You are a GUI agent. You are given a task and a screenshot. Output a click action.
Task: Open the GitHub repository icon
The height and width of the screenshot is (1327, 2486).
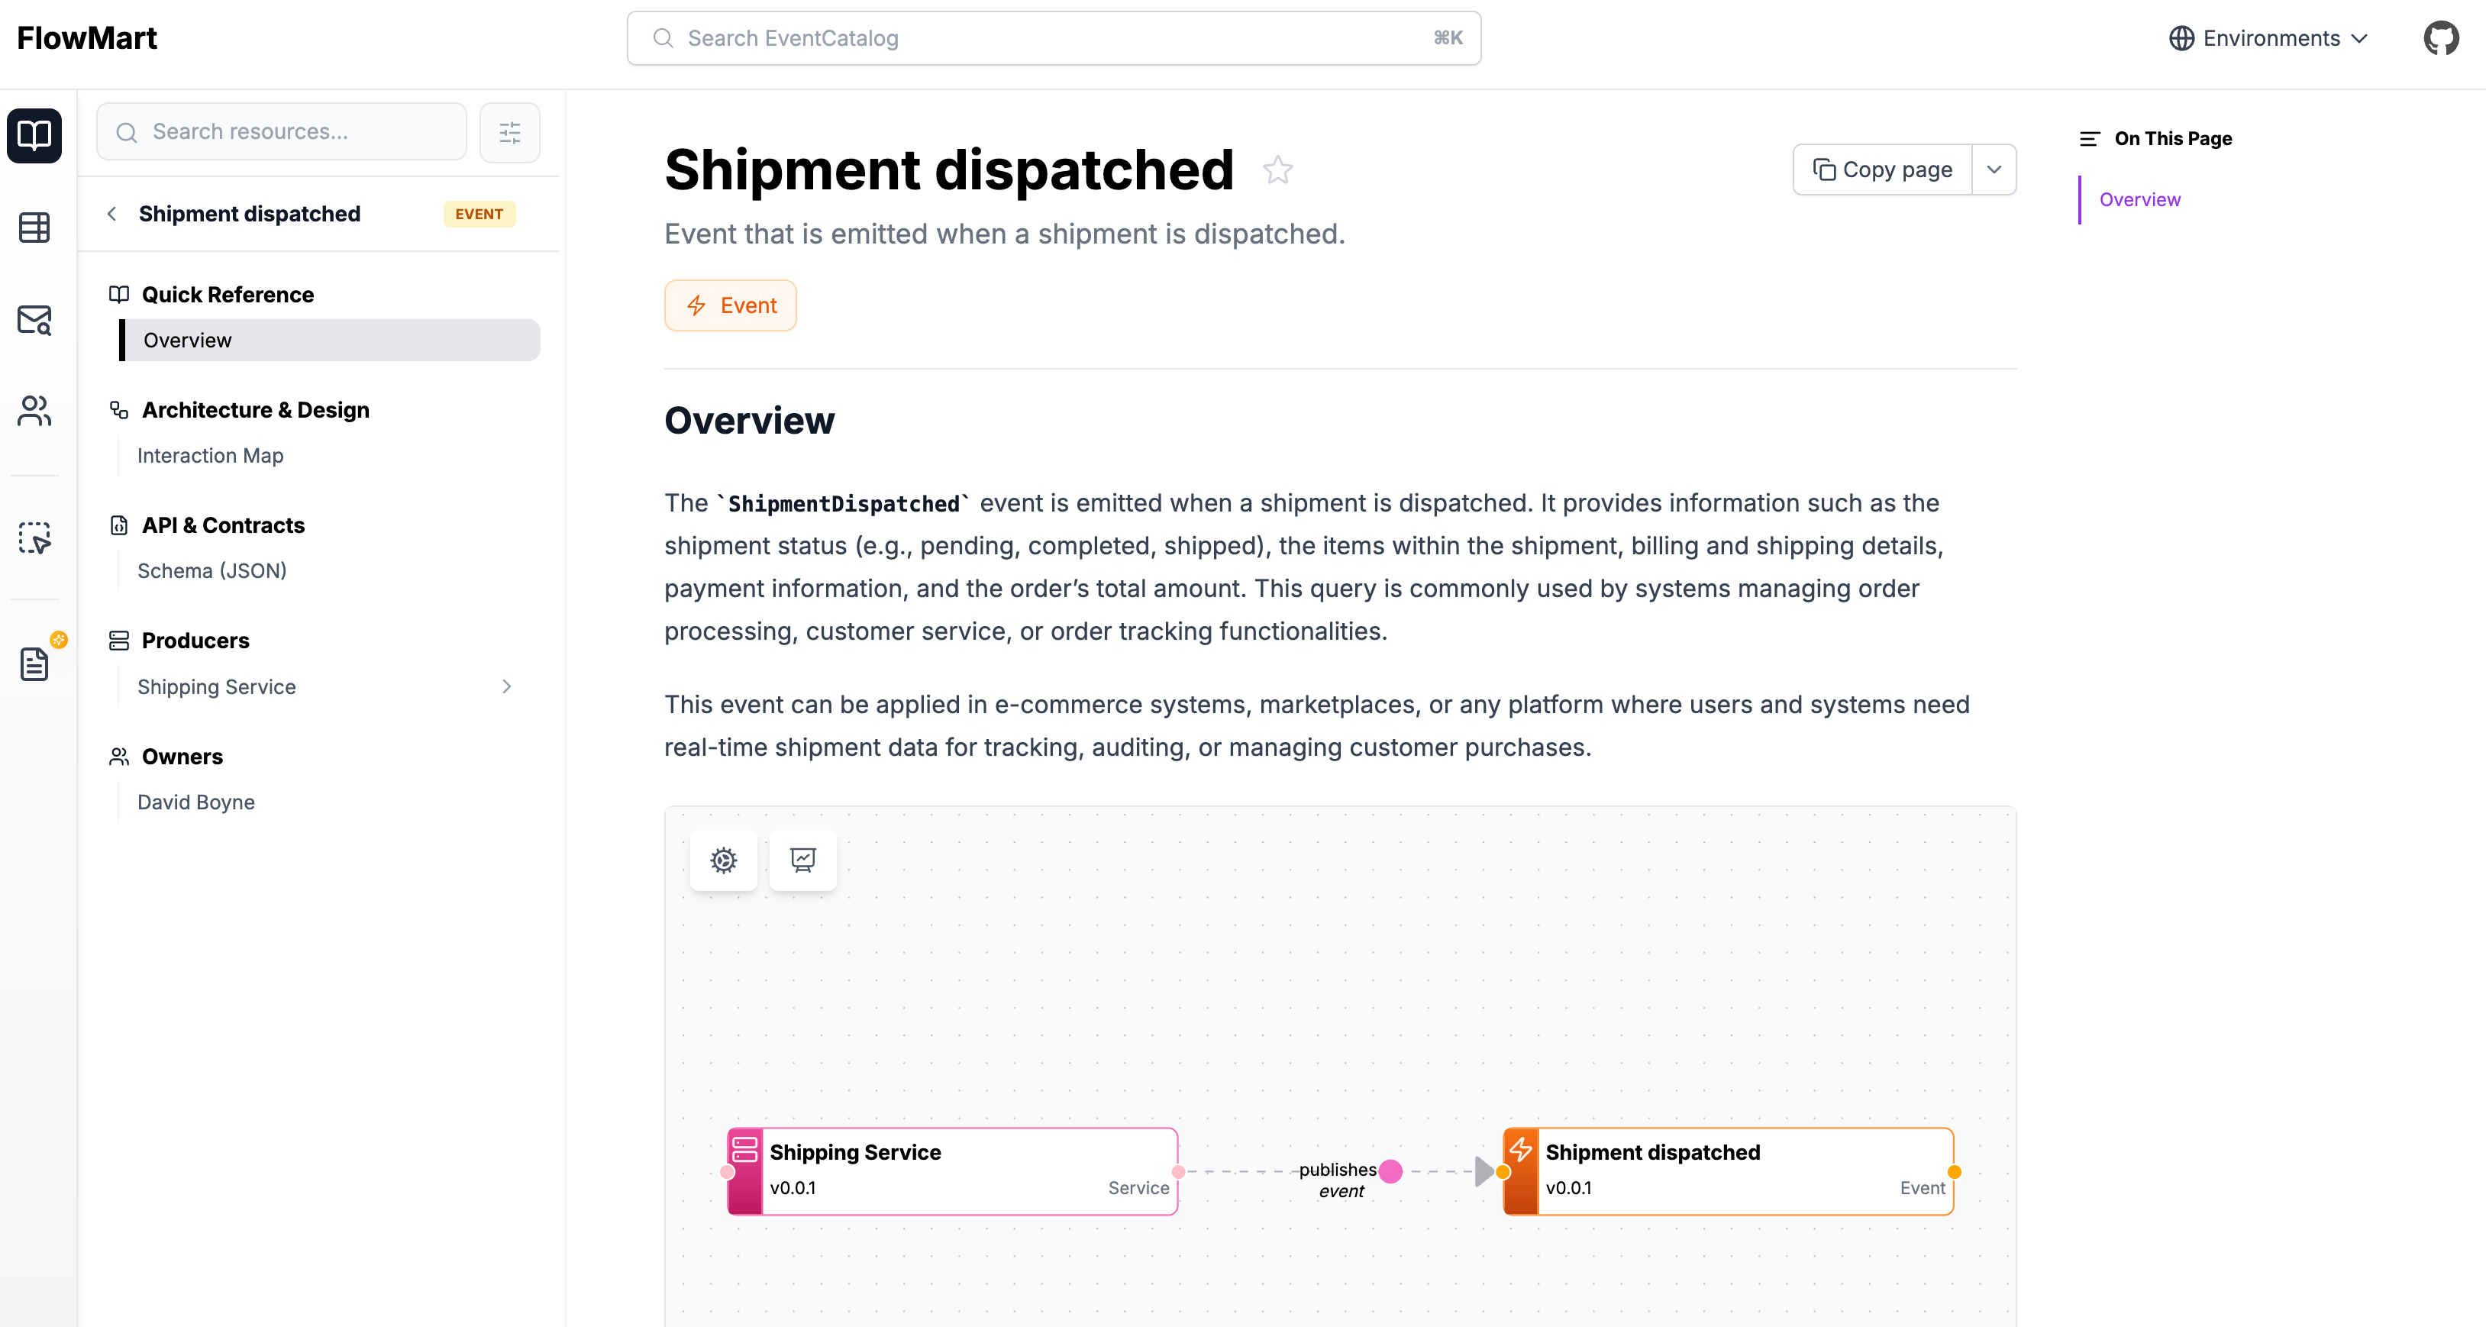point(2441,39)
